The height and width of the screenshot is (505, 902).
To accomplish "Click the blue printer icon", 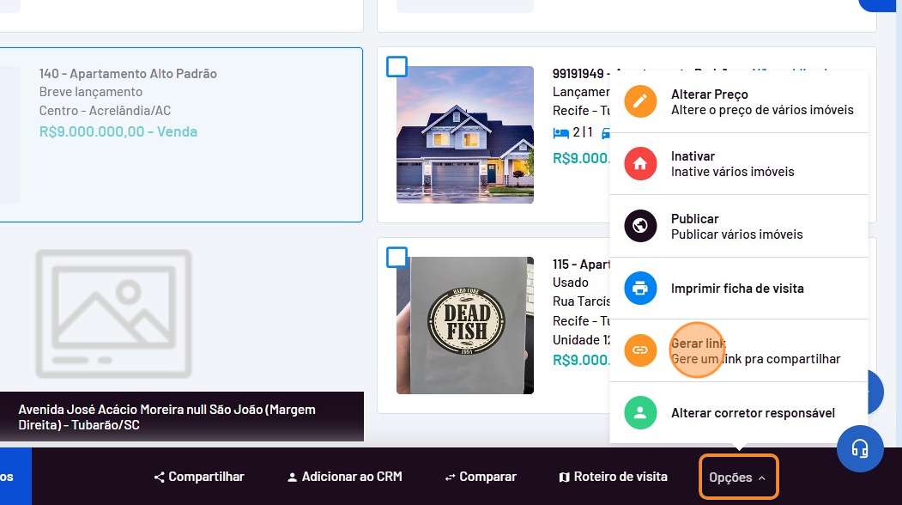I will click(640, 289).
